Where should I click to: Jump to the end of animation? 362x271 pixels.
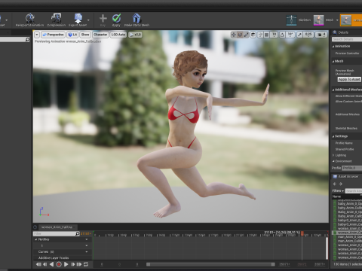click(x=79, y=264)
